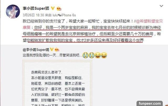Click the gold V verified badge beside top username

pyautogui.click(x=52, y=8)
